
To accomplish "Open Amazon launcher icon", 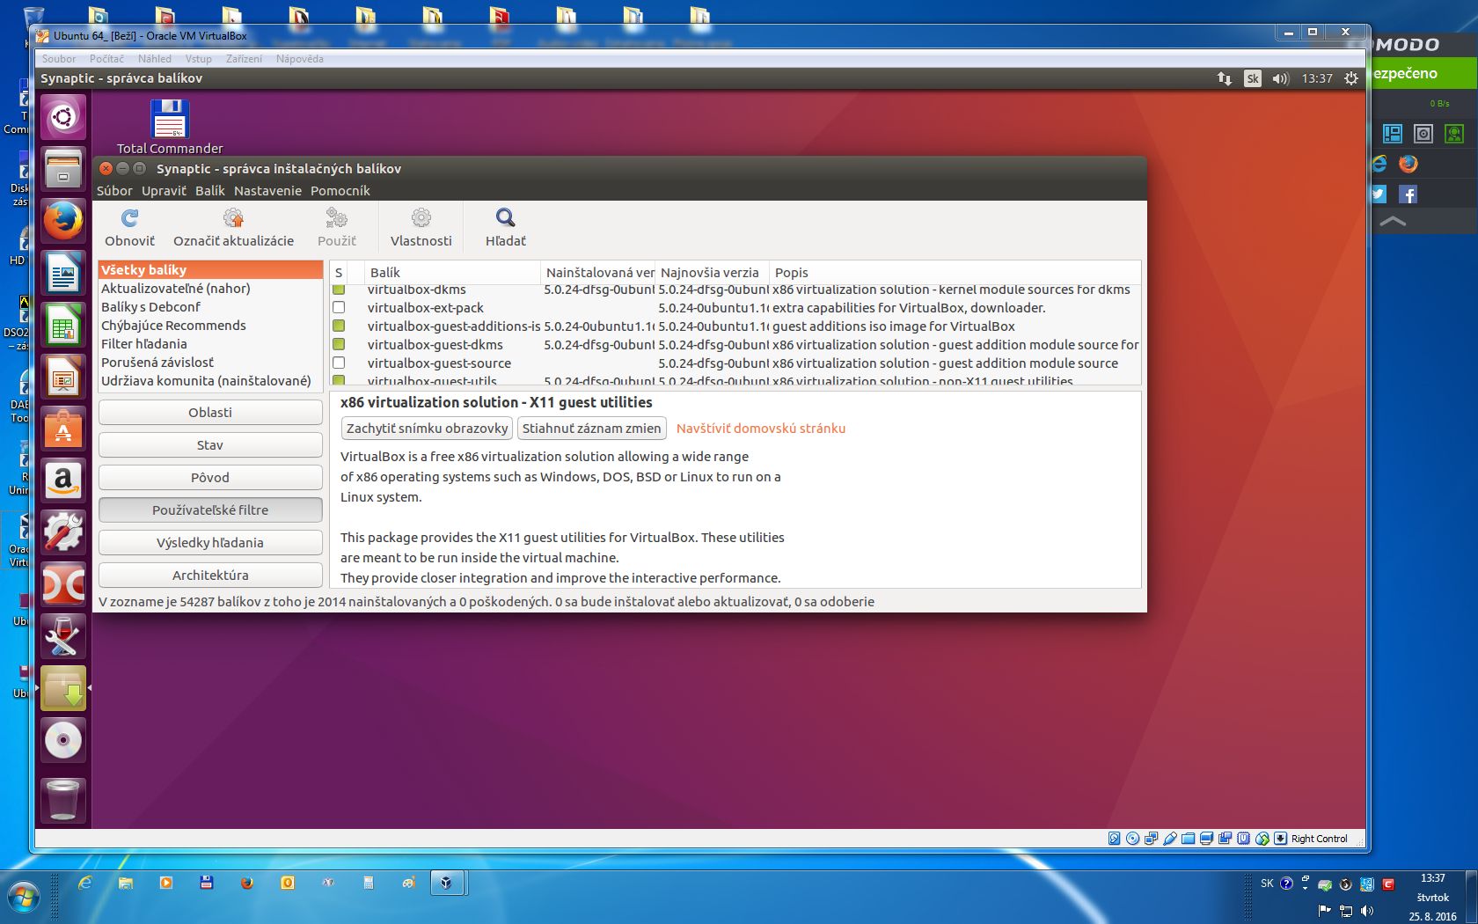I will pos(63,480).
